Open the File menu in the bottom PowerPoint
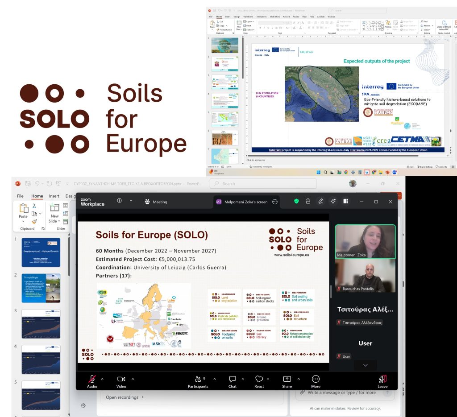 pyautogui.click(x=20, y=196)
